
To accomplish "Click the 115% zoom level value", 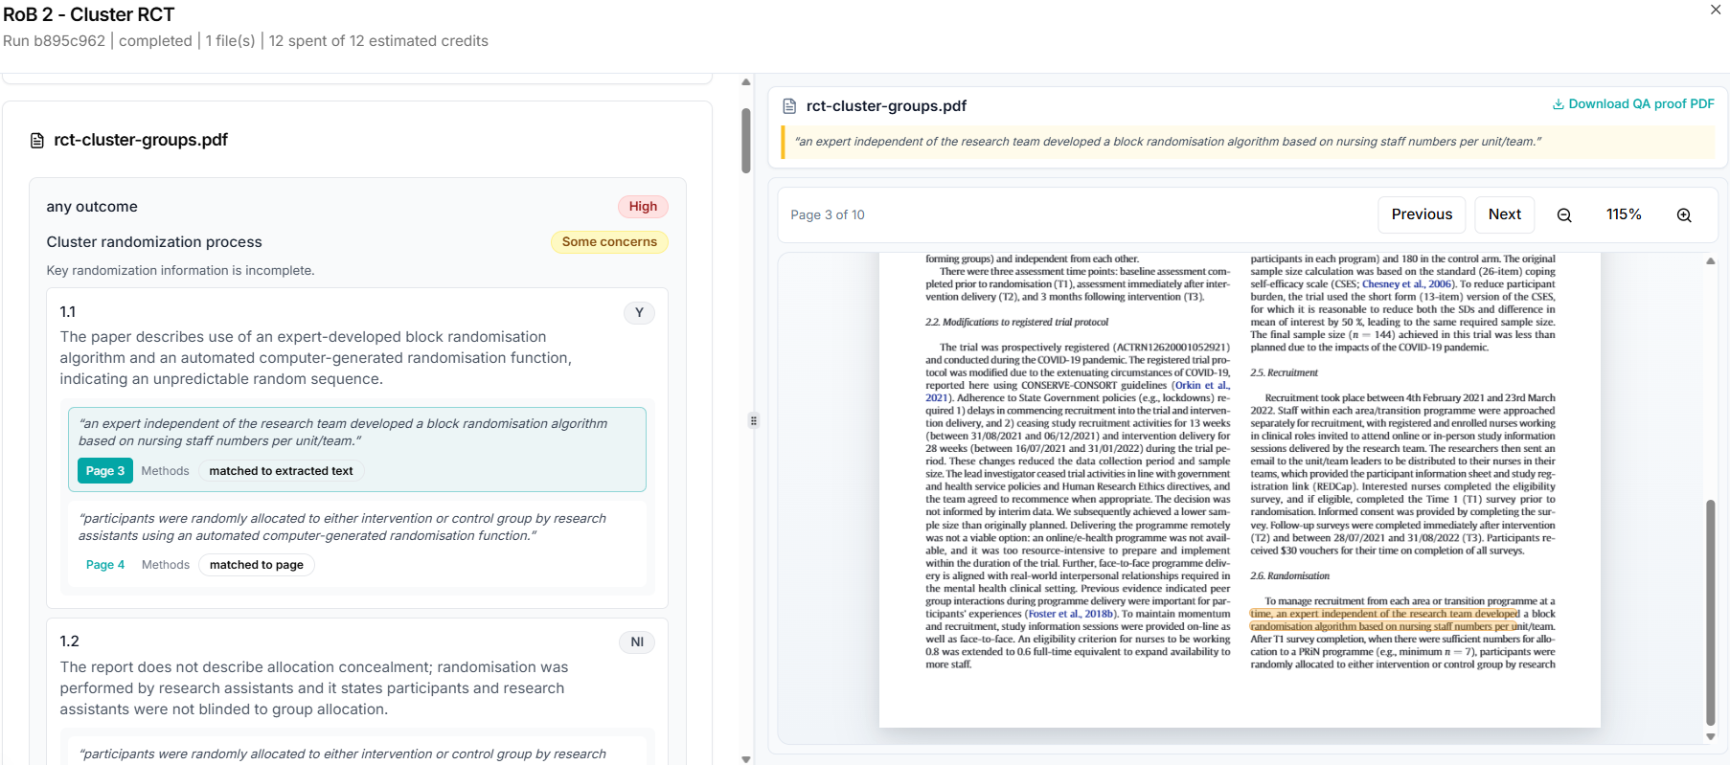I will (x=1624, y=214).
